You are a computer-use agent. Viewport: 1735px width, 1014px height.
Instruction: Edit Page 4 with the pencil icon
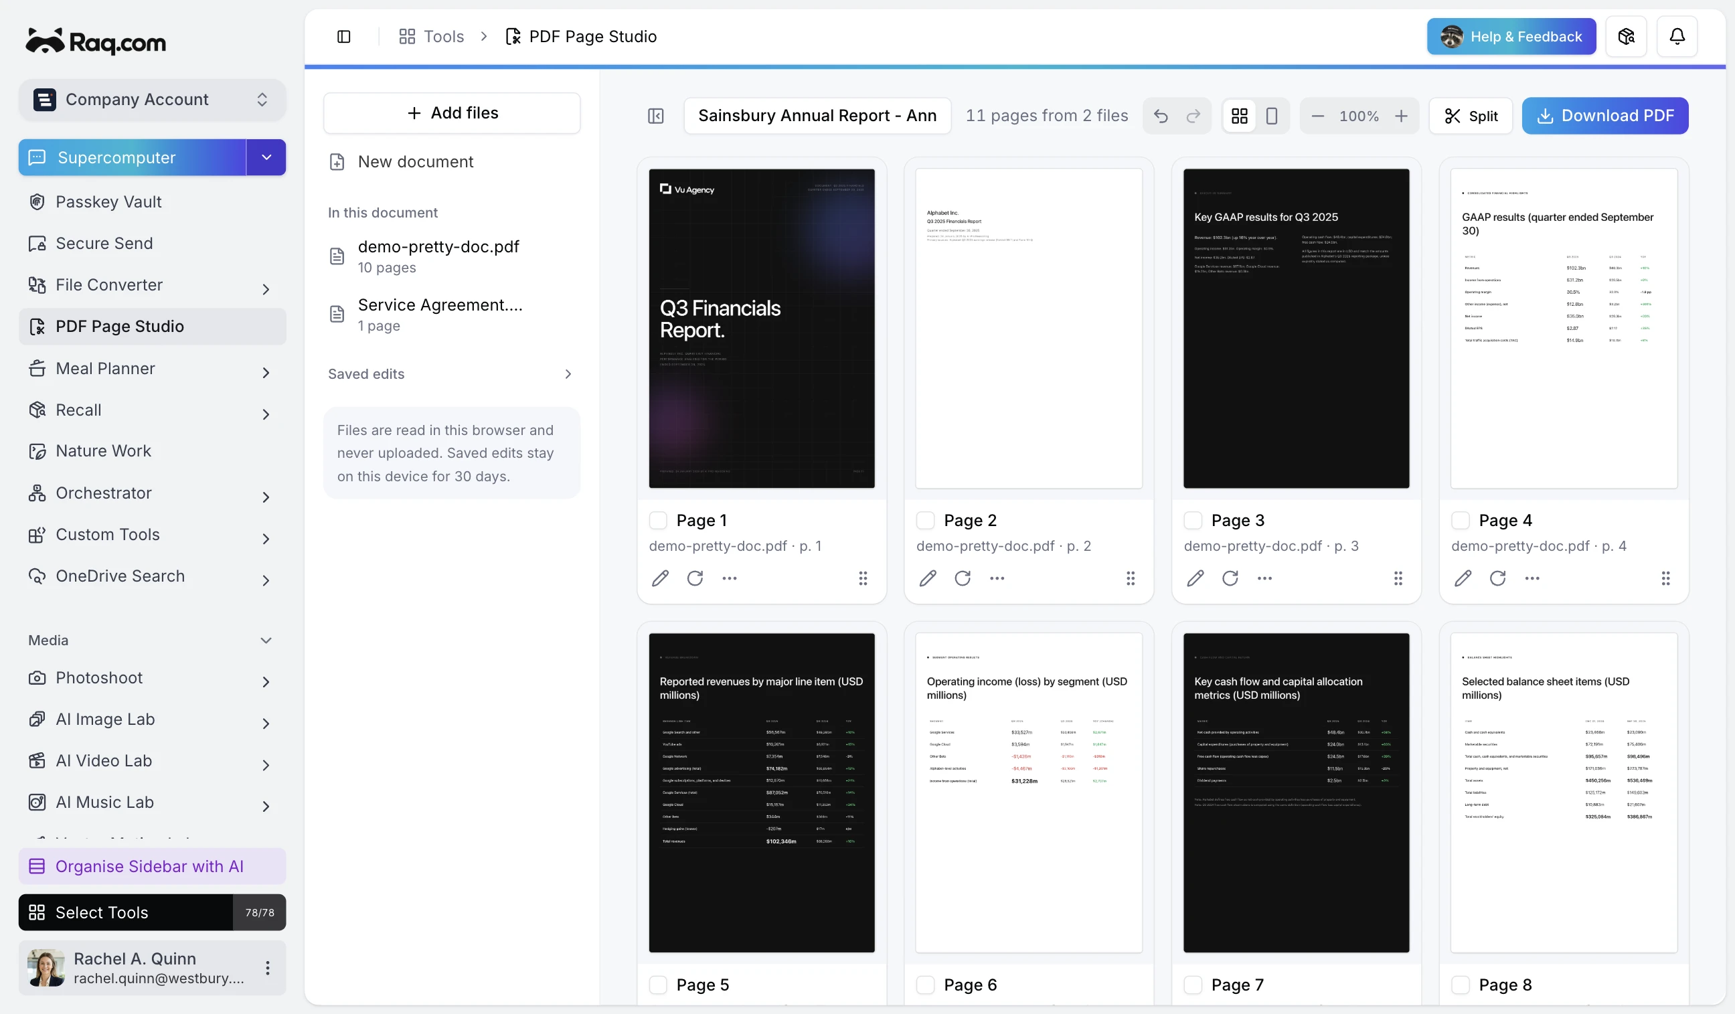tap(1463, 578)
